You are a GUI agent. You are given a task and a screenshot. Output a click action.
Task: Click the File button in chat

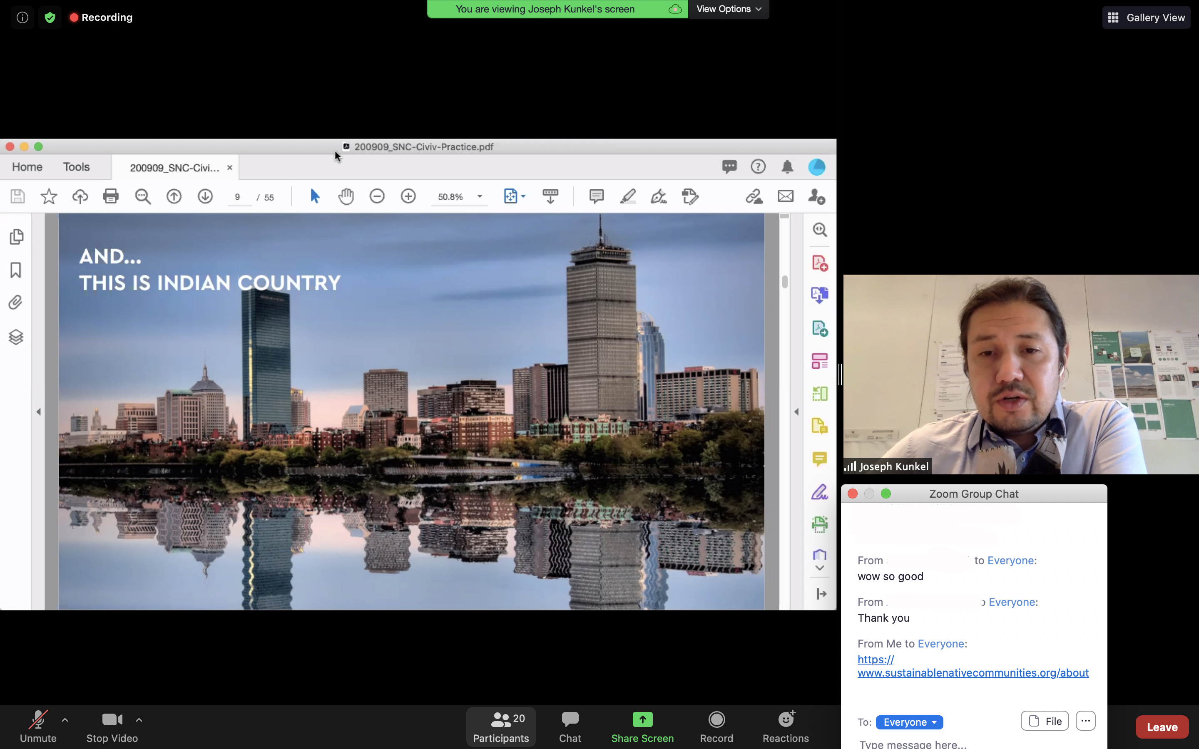click(1045, 721)
